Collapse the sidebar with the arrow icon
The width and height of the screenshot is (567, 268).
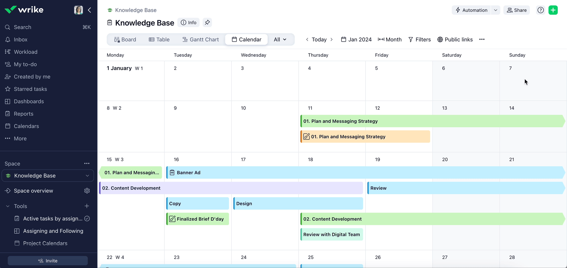pos(89,10)
